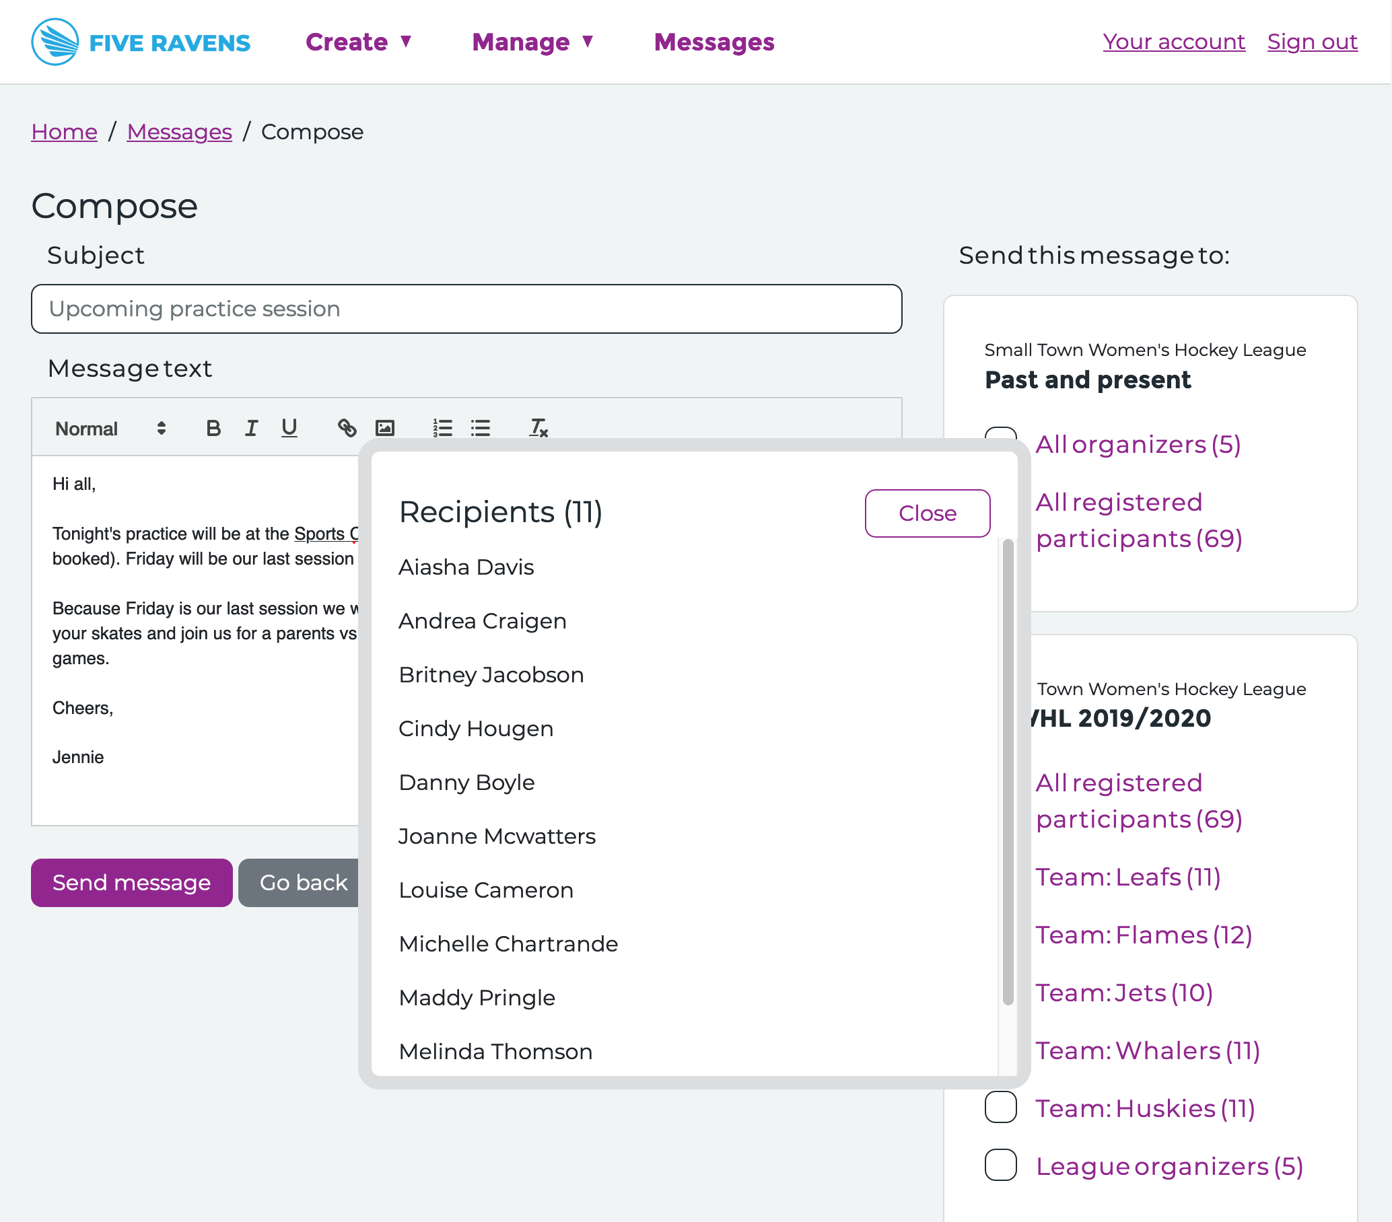The image size is (1392, 1222).
Task: Check the Team: Huskies (11) checkbox
Action: click(x=1000, y=1108)
